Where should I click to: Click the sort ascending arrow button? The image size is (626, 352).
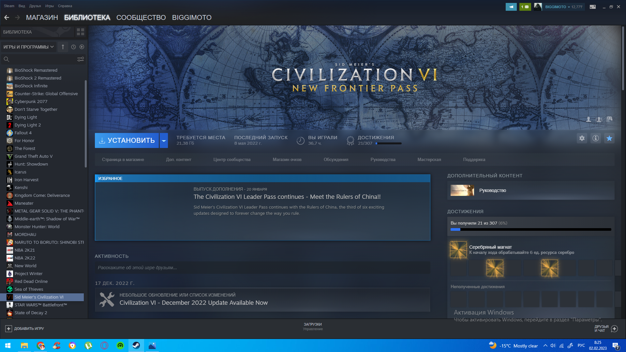pyautogui.click(x=63, y=47)
